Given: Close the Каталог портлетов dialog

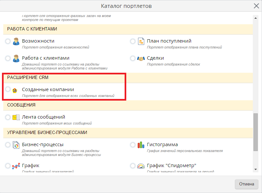Looking at the screenshot, I should click(x=256, y=6).
